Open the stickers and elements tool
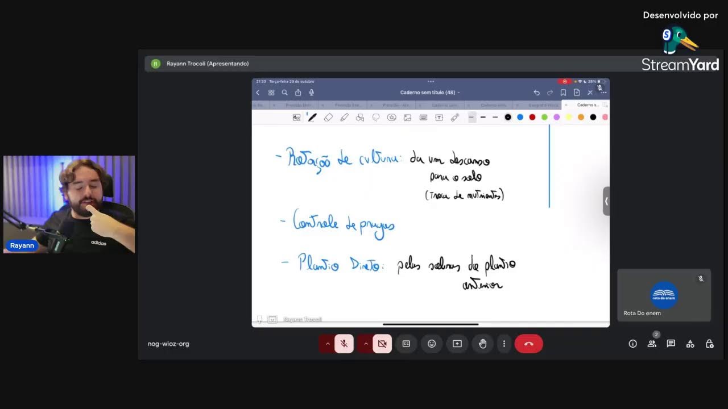This screenshot has width=728, height=409. (x=391, y=117)
